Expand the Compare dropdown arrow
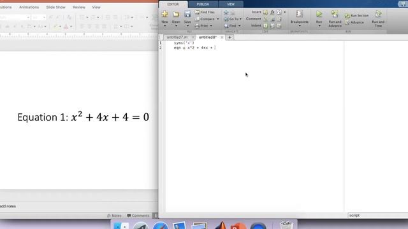This screenshot has height=229, width=408. 218,19
